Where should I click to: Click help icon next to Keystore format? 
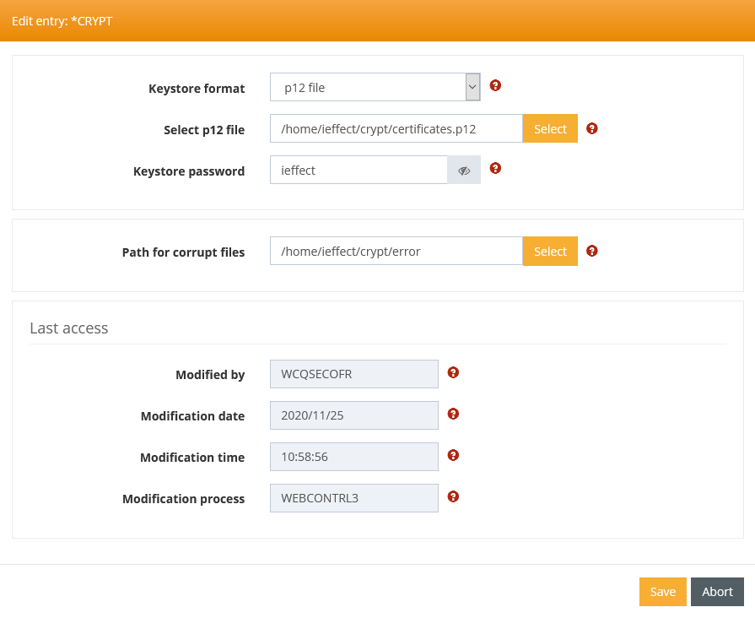[495, 85]
